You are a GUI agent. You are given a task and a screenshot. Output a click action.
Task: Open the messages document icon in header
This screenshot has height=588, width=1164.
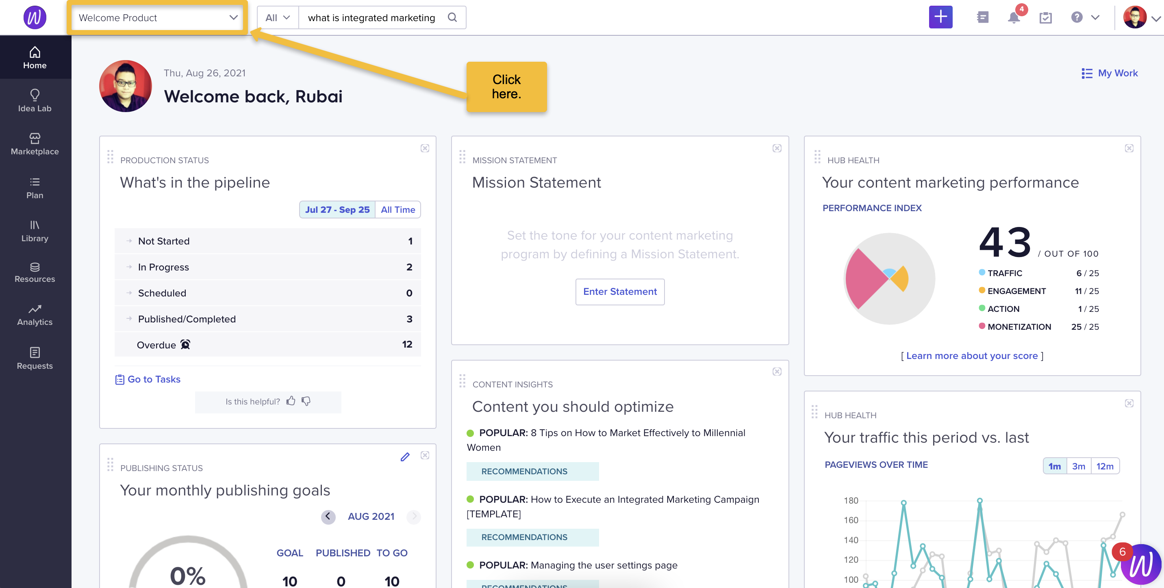click(x=982, y=17)
